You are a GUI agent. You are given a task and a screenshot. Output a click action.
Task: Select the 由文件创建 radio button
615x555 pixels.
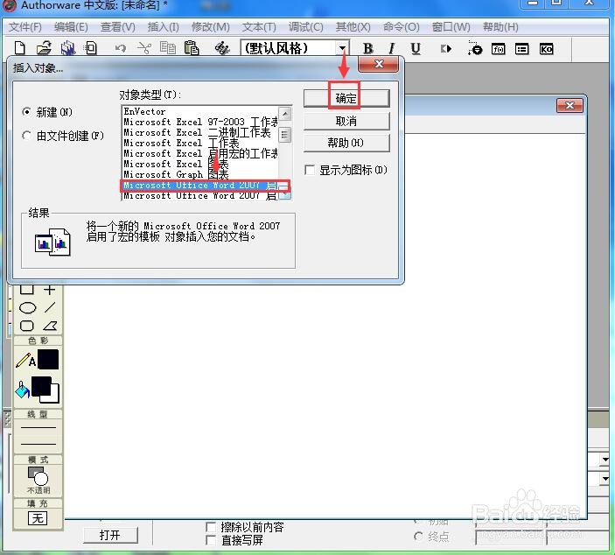(x=26, y=136)
